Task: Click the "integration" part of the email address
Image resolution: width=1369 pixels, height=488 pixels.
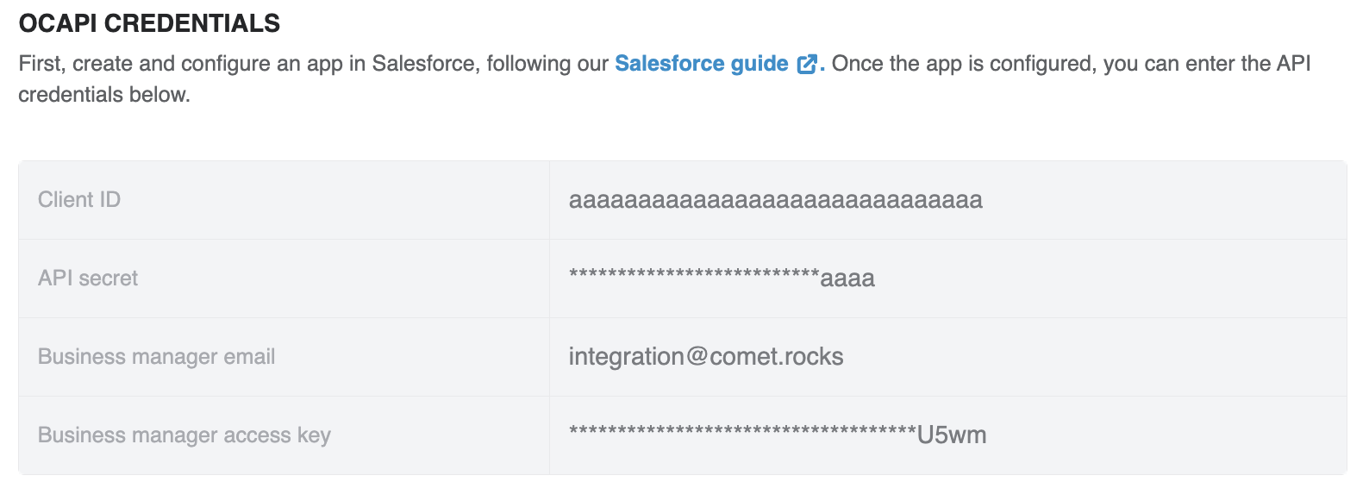Action: pos(626,357)
